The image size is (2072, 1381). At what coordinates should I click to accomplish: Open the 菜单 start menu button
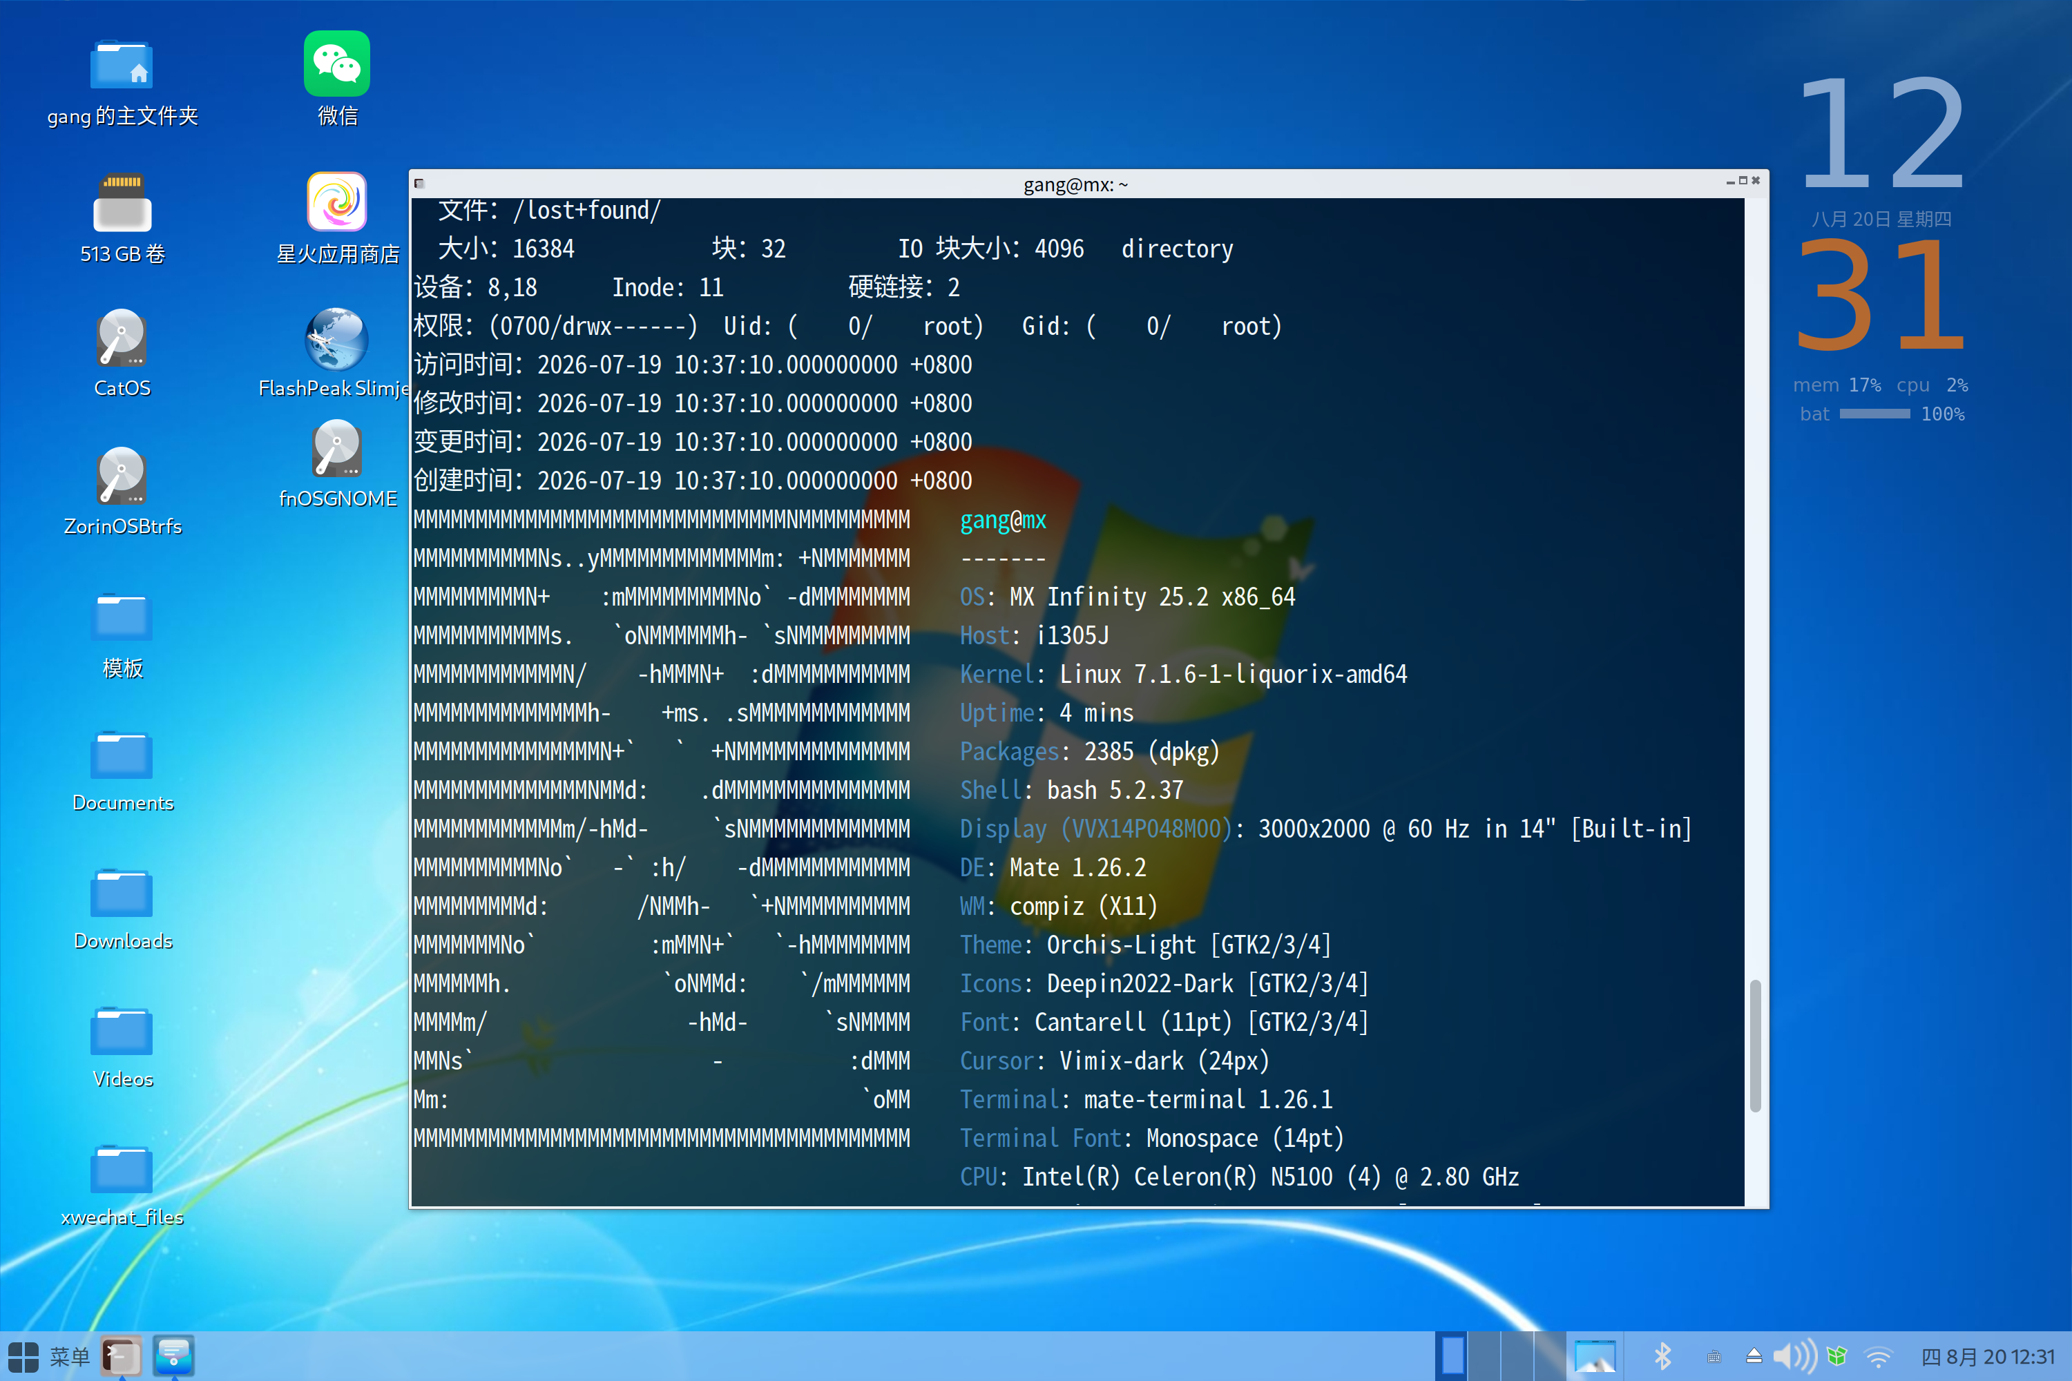point(48,1356)
